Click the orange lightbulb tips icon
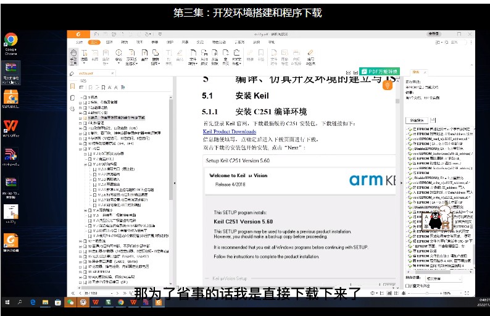 [x=388, y=85]
